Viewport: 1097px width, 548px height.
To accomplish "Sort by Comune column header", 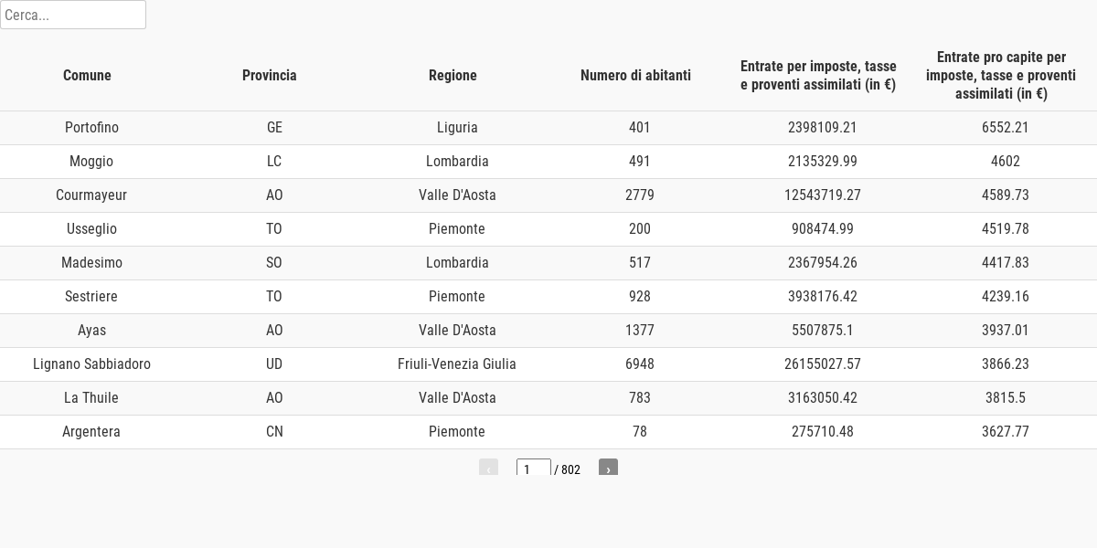I will point(87,75).
